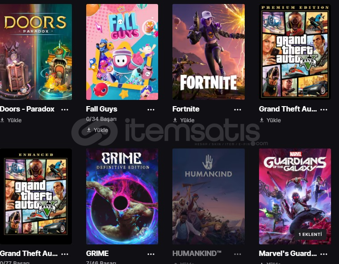
Task: Click Yükle install under Doors - Paradox
Action: (11, 120)
